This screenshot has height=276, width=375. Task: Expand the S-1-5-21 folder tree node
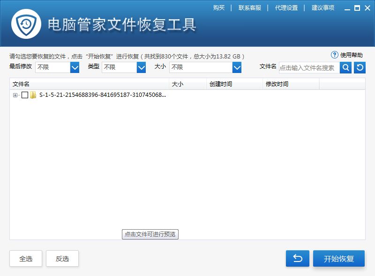coord(15,95)
